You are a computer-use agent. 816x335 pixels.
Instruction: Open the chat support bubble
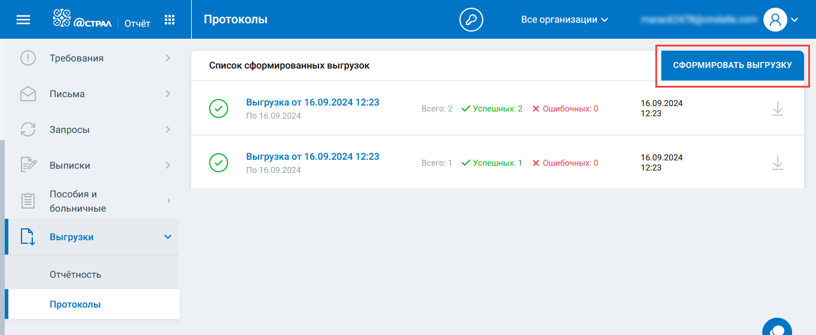coord(777,329)
